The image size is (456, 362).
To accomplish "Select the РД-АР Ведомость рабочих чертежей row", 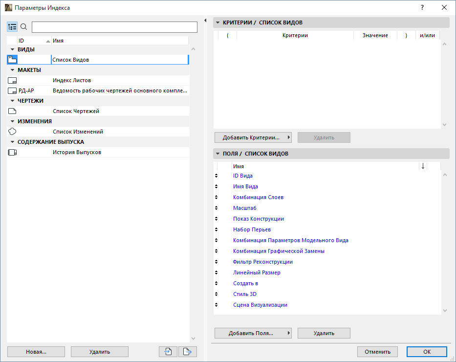I will click(x=98, y=90).
